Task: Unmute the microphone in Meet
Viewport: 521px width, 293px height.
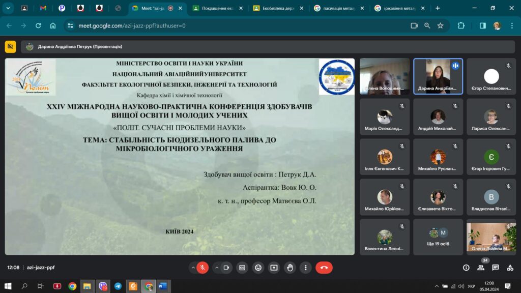Action: point(202,268)
